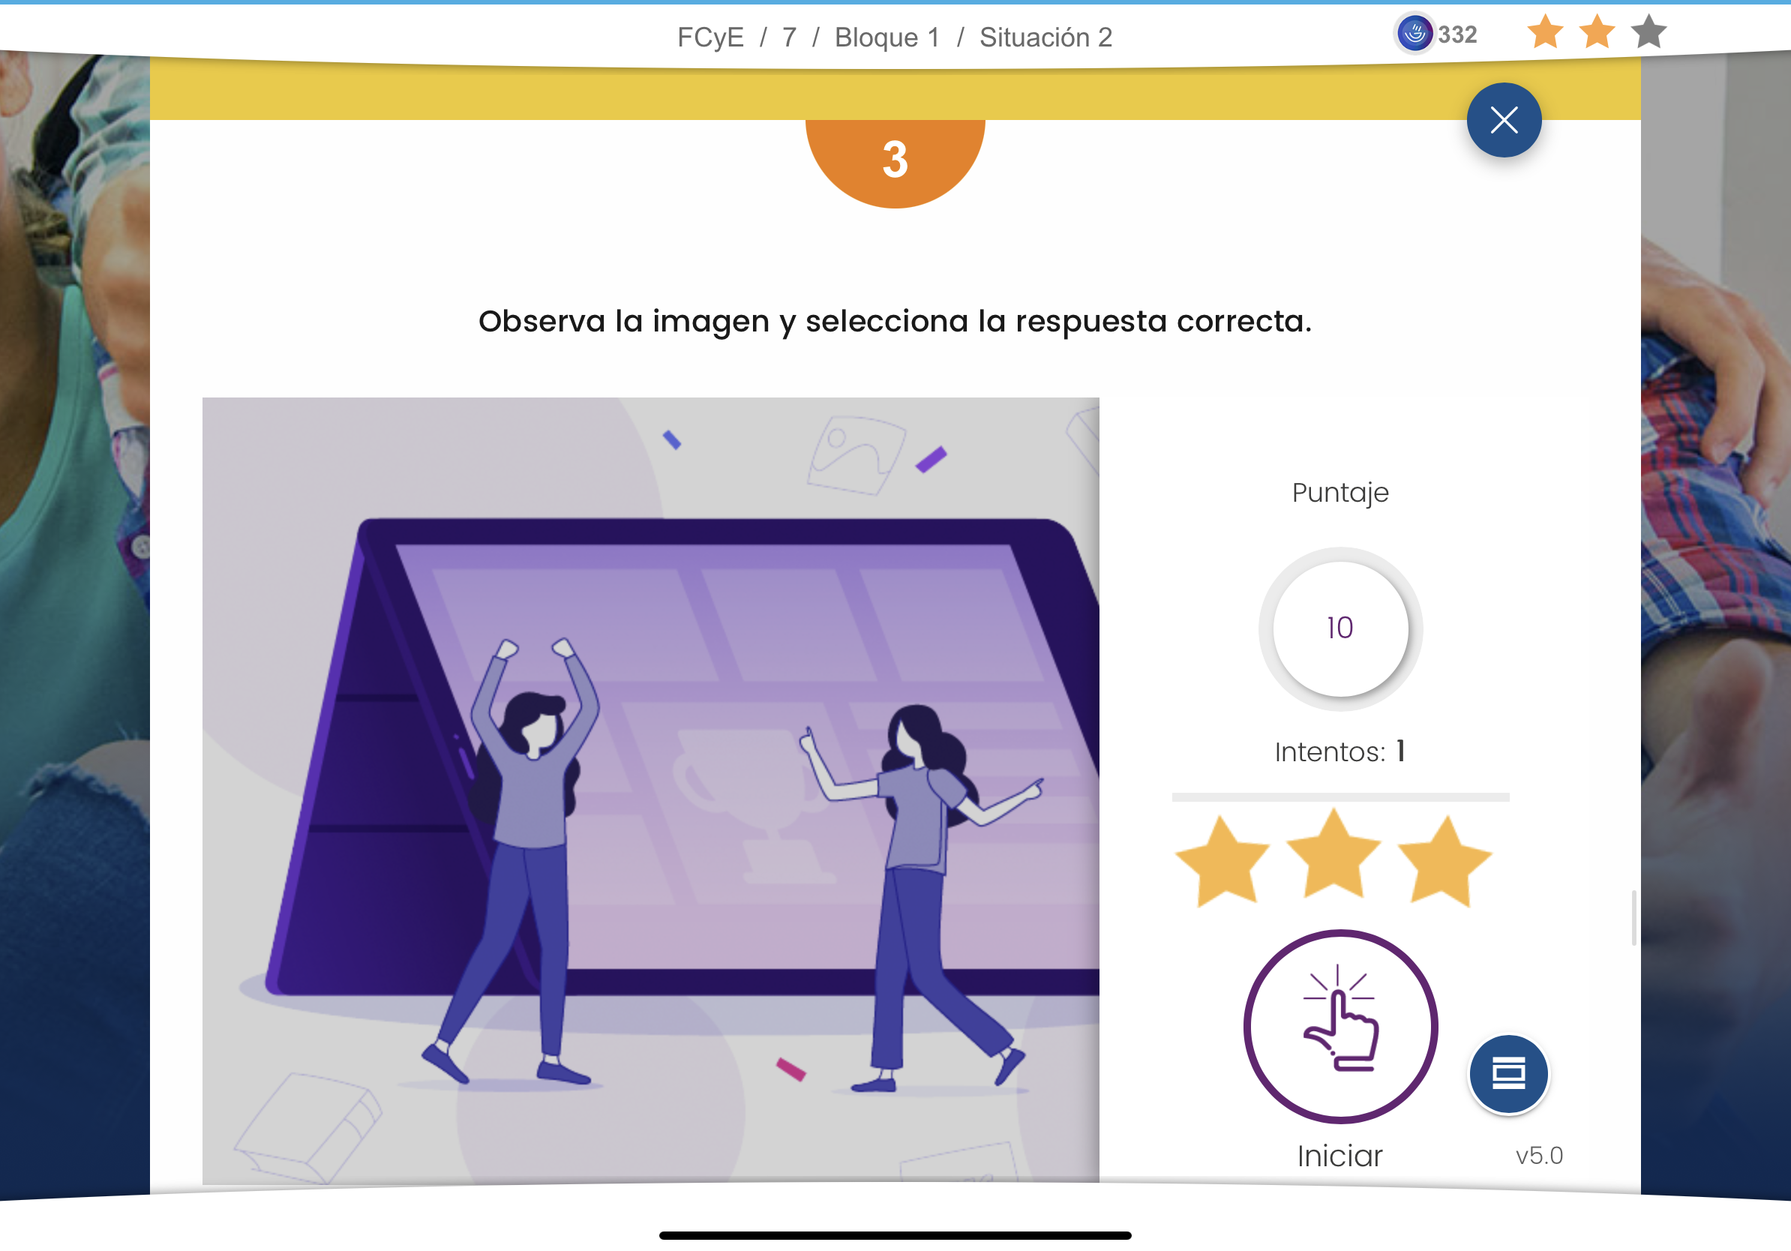Close the activity with the X button
The height and width of the screenshot is (1251, 1791).
coord(1503,120)
